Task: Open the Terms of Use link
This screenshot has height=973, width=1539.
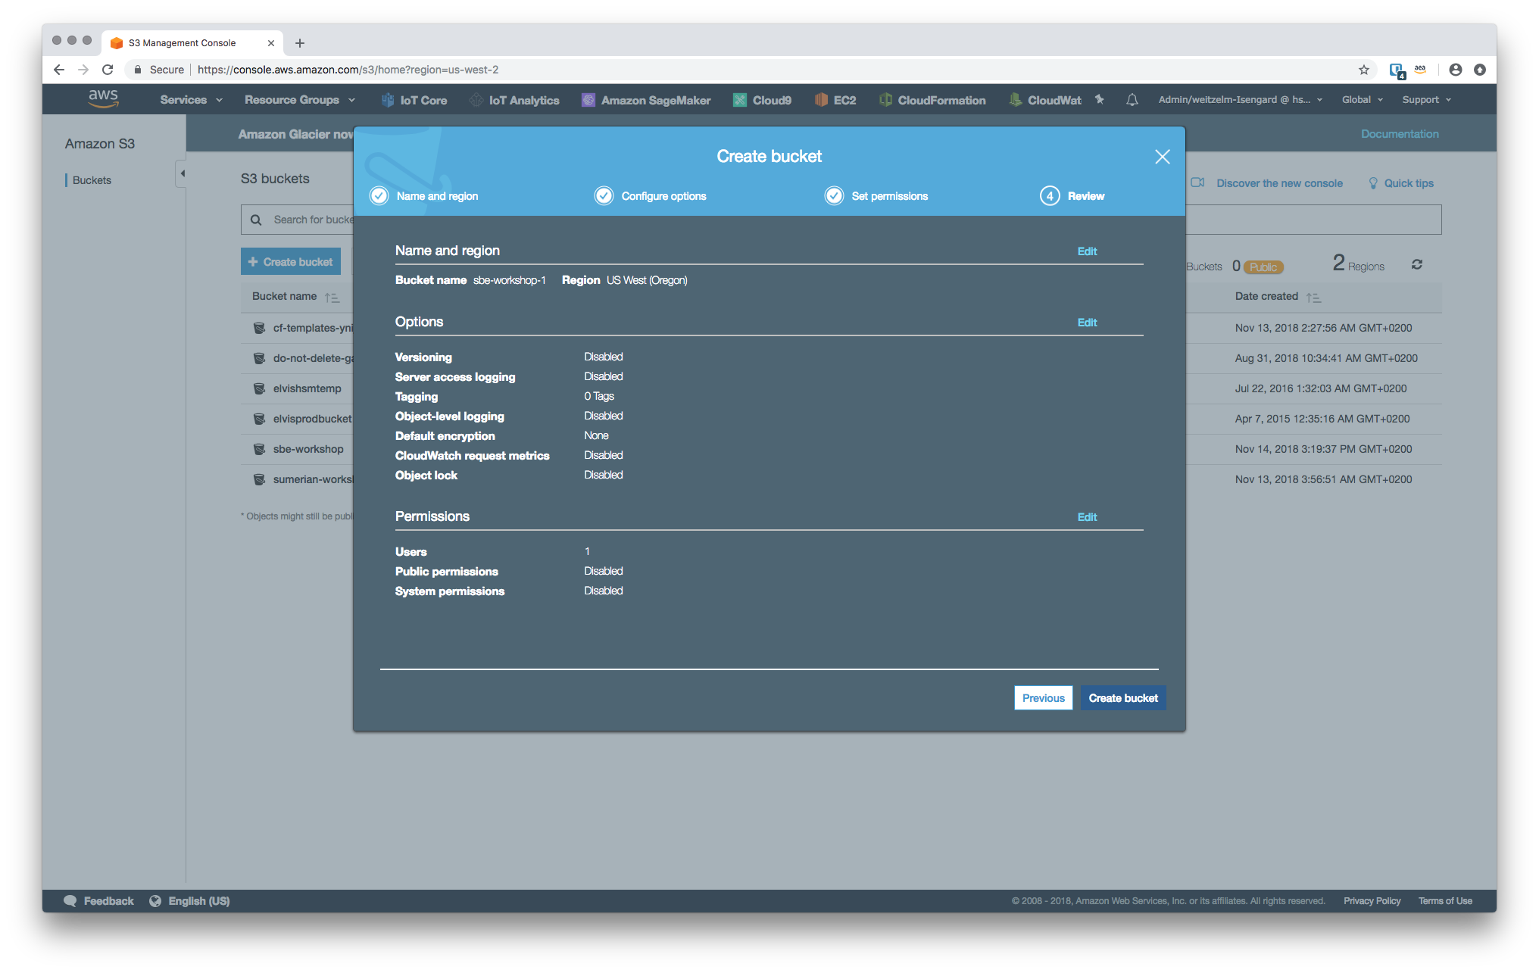Action: (x=1445, y=901)
